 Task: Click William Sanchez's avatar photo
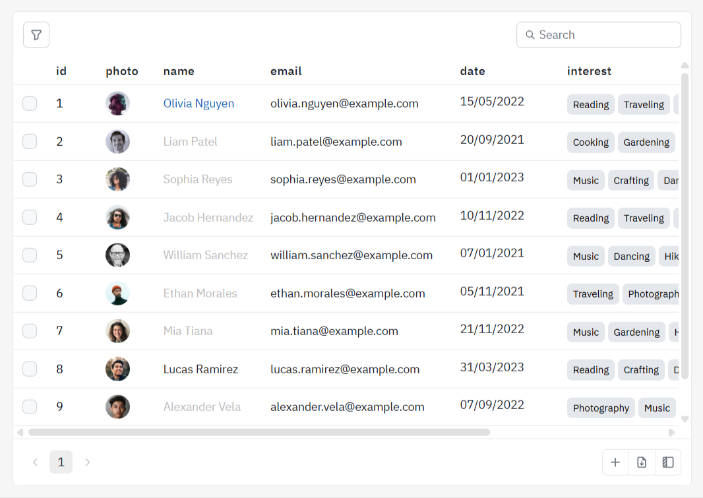click(x=117, y=255)
